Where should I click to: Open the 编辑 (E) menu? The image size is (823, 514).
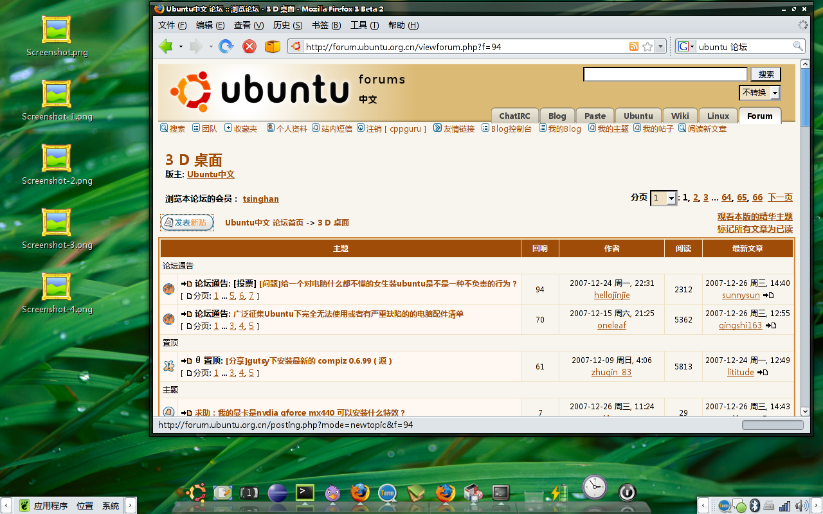click(210, 25)
